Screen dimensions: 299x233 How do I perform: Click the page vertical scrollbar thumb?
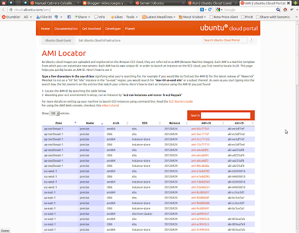pos(297,55)
